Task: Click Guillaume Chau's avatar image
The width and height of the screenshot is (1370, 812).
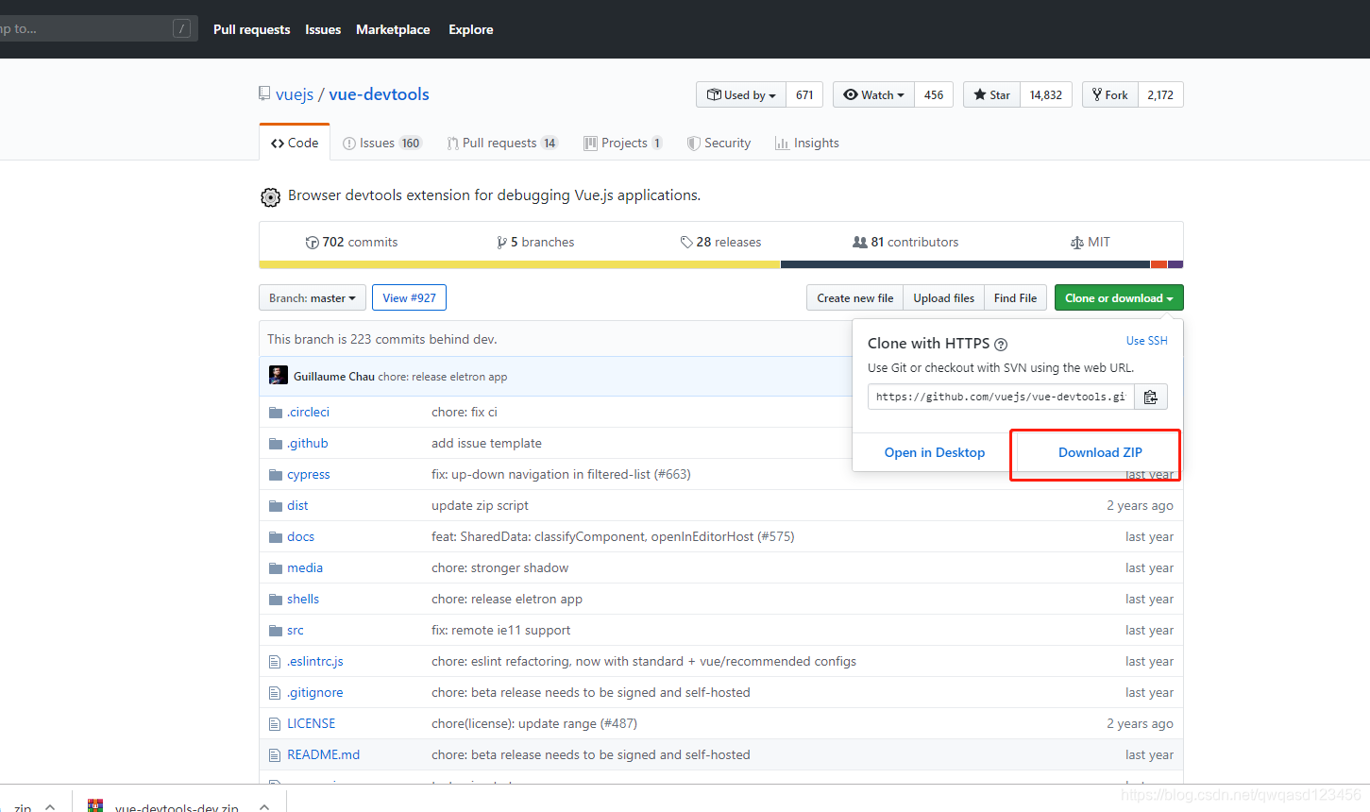Action: 279,375
